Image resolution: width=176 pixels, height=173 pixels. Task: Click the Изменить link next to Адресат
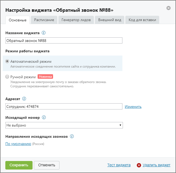coord(133,107)
